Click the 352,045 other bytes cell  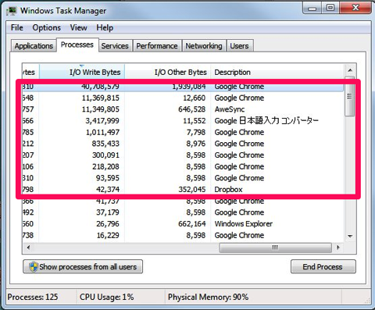[x=192, y=190]
